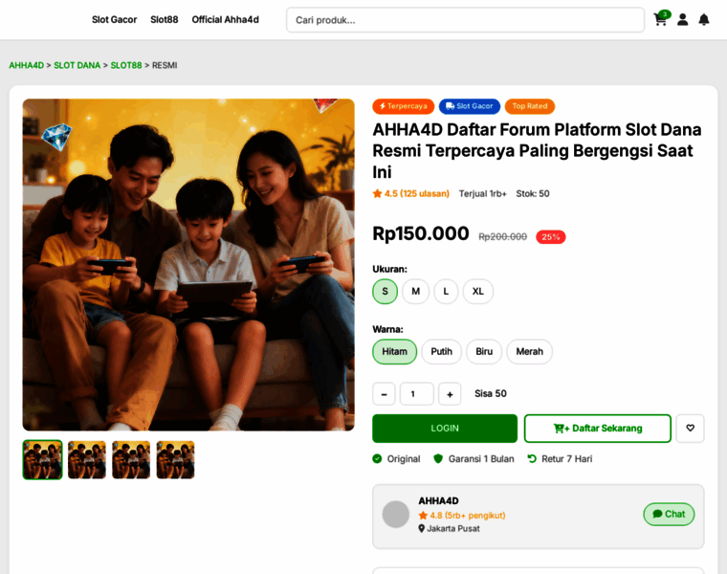Decrease quantity with minus button
This screenshot has width=727, height=574.
(x=384, y=394)
